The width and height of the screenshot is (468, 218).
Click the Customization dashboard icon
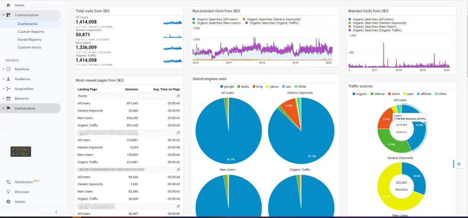[x=8, y=15]
